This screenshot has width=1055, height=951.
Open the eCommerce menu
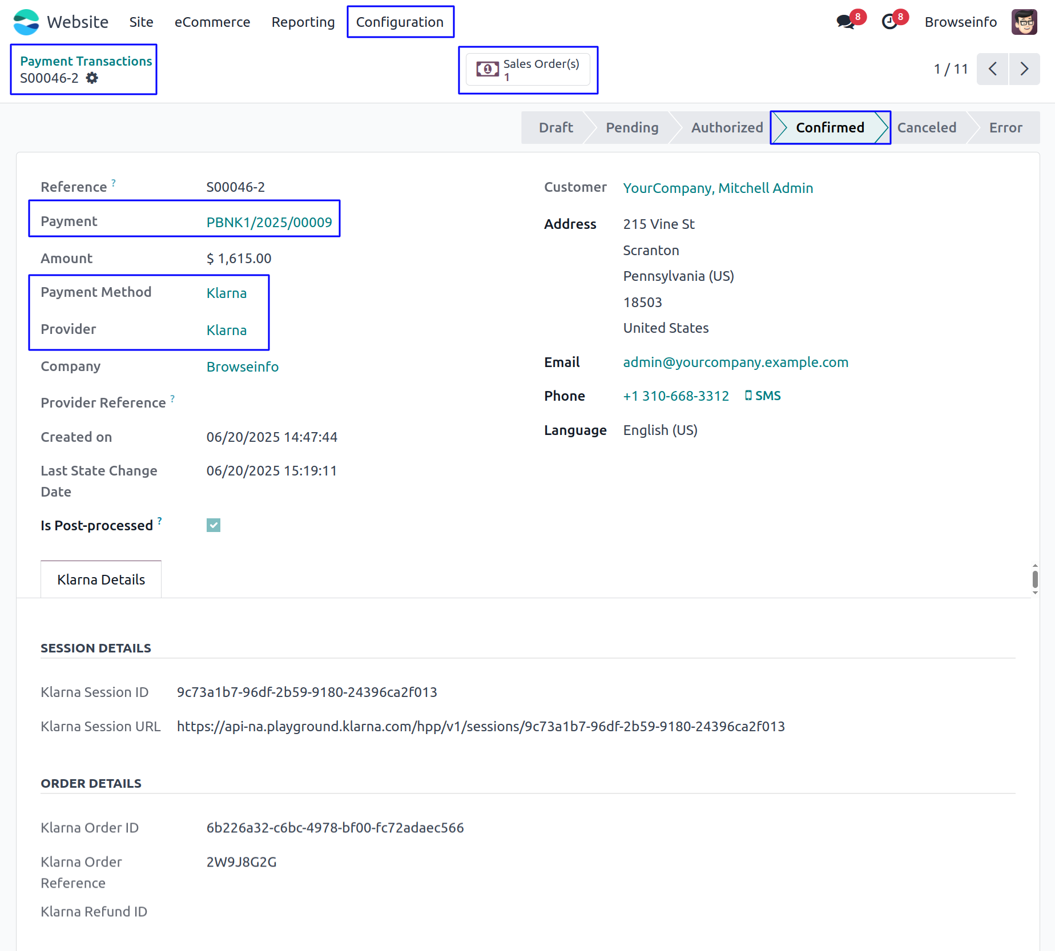tap(212, 22)
